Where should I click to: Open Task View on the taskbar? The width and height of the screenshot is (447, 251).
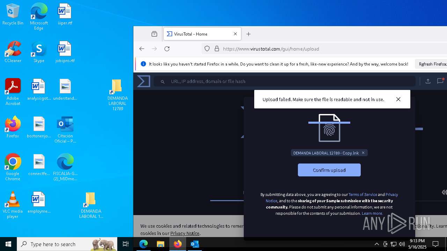click(126, 244)
